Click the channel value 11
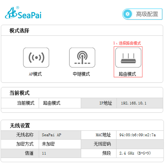The image size is (165, 164). 44,153
